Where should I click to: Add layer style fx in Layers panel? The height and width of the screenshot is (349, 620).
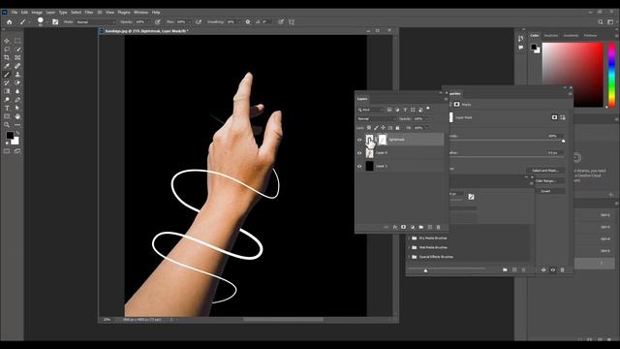pyautogui.click(x=394, y=227)
